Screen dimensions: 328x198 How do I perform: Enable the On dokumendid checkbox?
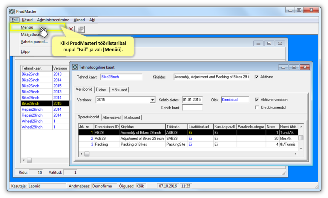257,107
